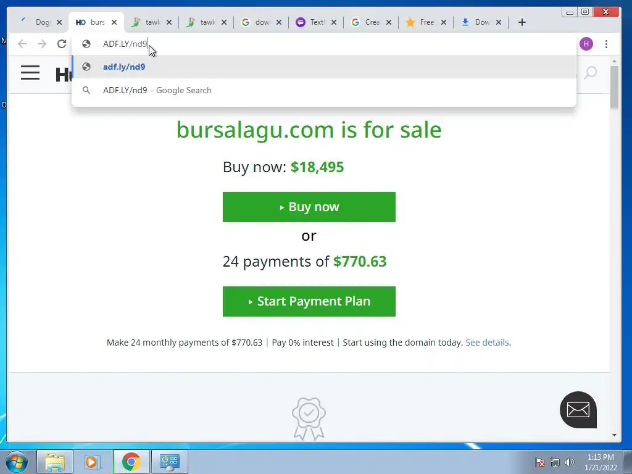
Task: Close the bursalagu tab
Action: [114, 22]
